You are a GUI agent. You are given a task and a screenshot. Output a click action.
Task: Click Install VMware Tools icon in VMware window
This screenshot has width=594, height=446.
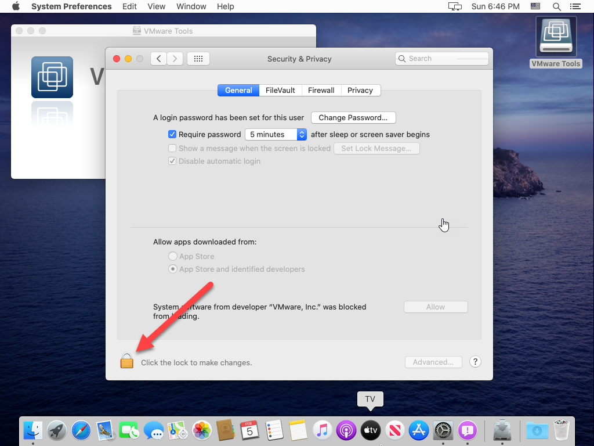pyautogui.click(x=52, y=77)
